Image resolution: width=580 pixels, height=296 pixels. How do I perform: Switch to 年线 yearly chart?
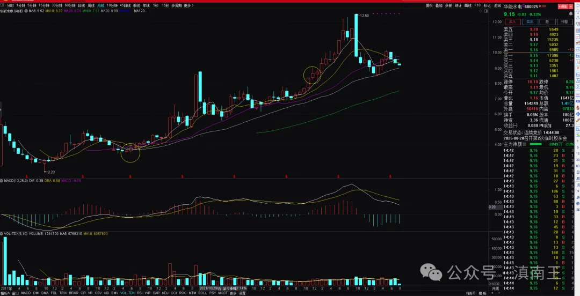pos(146,5)
